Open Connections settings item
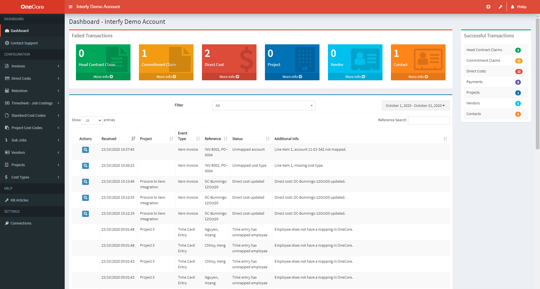540x289 pixels. pos(32,223)
